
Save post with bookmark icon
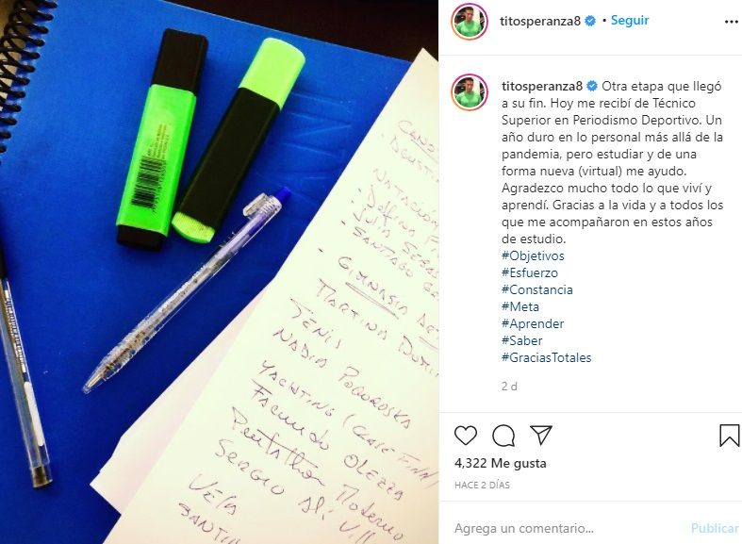pos(729,436)
